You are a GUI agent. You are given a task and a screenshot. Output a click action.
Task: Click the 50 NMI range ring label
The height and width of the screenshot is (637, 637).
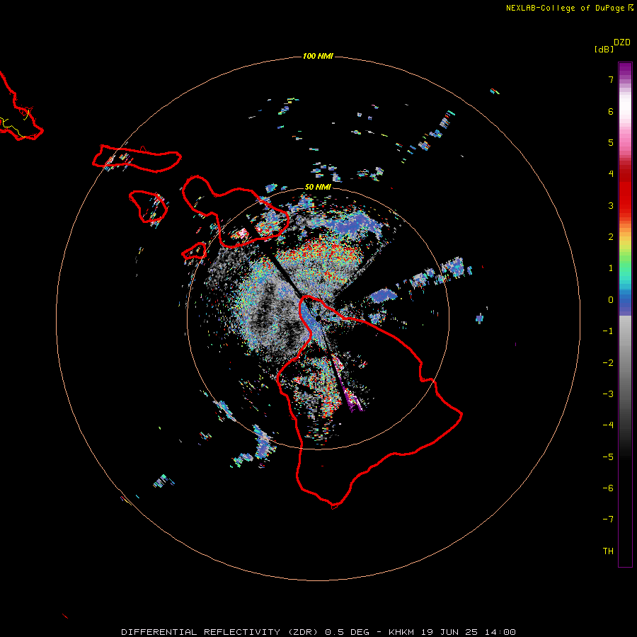click(318, 187)
